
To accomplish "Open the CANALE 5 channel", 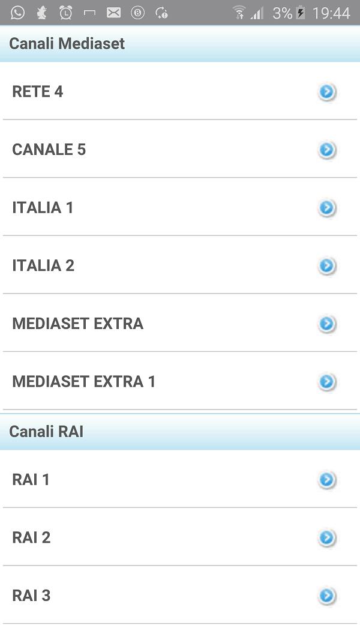I will pyautogui.click(x=48, y=149).
